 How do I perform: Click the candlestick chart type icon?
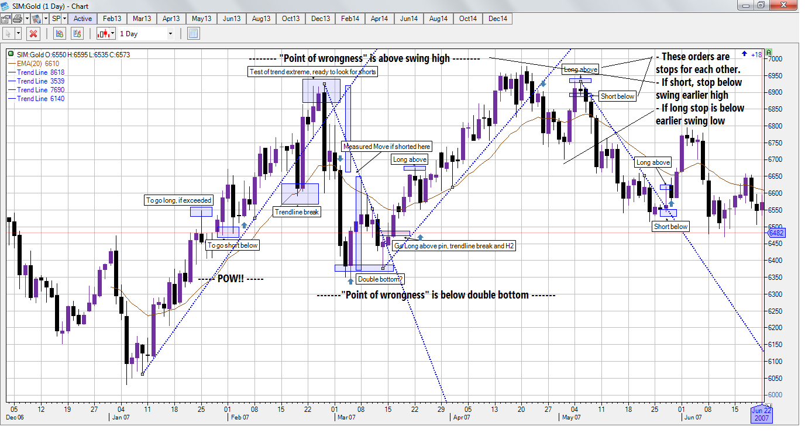tap(103, 34)
